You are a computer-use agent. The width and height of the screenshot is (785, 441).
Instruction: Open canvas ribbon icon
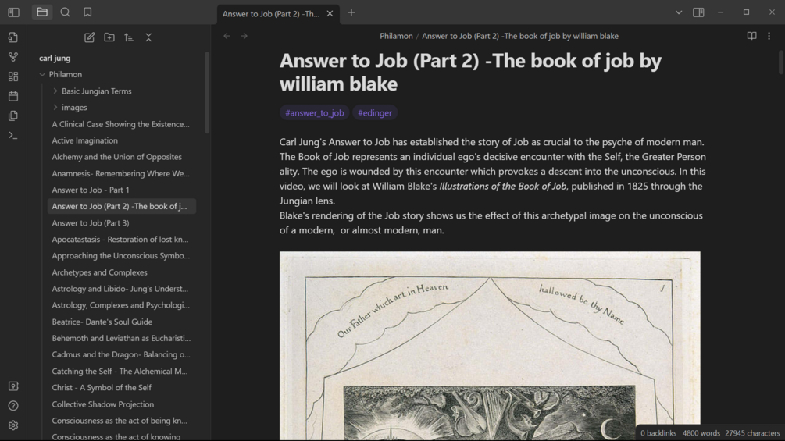click(x=13, y=76)
